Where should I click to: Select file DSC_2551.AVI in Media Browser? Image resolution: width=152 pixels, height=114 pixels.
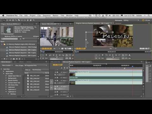tap(35, 76)
